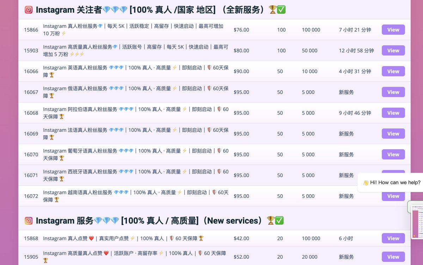View service 15866 details
The width and height of the screenshot is (423, 265).
pos(393,30)
